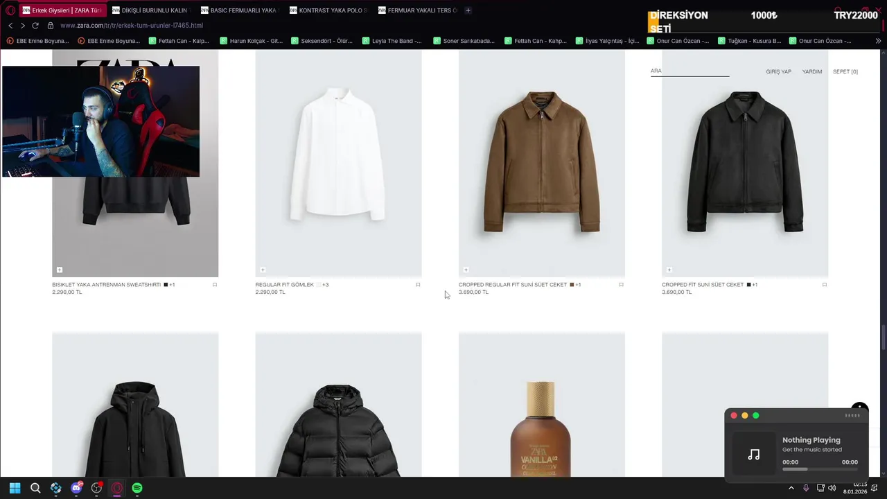Open a new browser tab

point(468,10)
